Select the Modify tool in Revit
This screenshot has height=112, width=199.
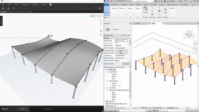tap(107, 11)
